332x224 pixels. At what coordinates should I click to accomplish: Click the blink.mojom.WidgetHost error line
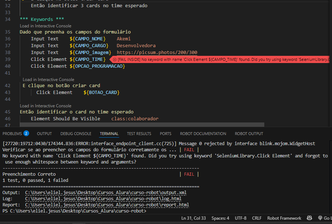(x=159, y=144)
